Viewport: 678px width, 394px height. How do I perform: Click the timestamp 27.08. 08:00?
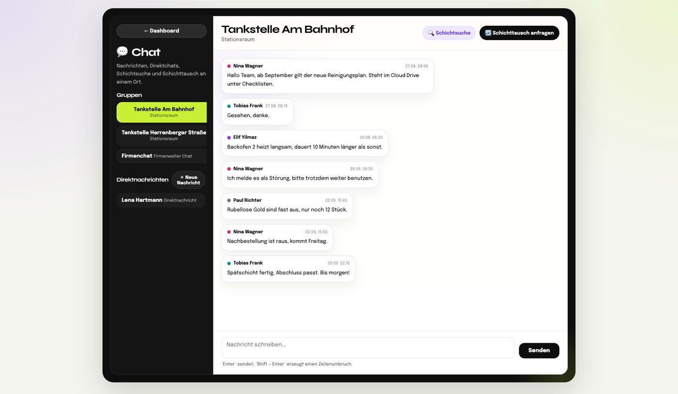[416, 66]
